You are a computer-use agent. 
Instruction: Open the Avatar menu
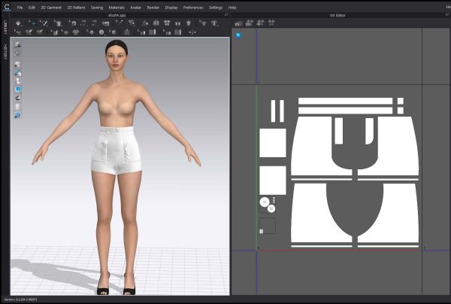pyautogui.click(x=136, y=7)
